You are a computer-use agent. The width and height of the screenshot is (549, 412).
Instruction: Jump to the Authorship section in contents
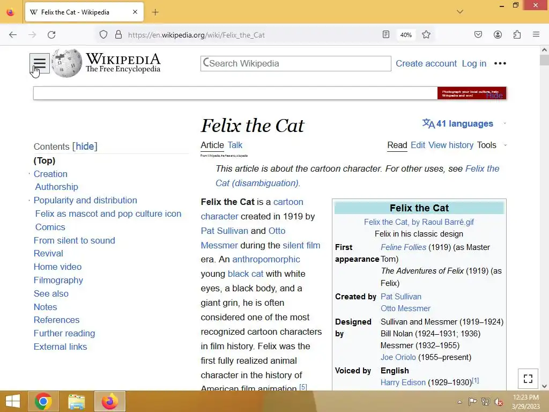coord(56,187)
